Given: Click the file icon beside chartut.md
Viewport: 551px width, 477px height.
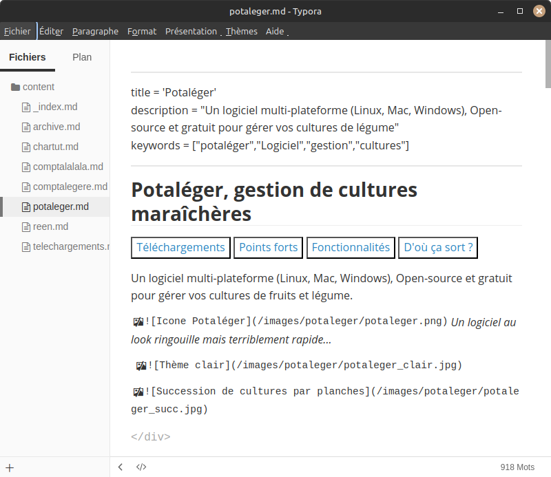Looking at the screenshot, I should tap(26, 147).
